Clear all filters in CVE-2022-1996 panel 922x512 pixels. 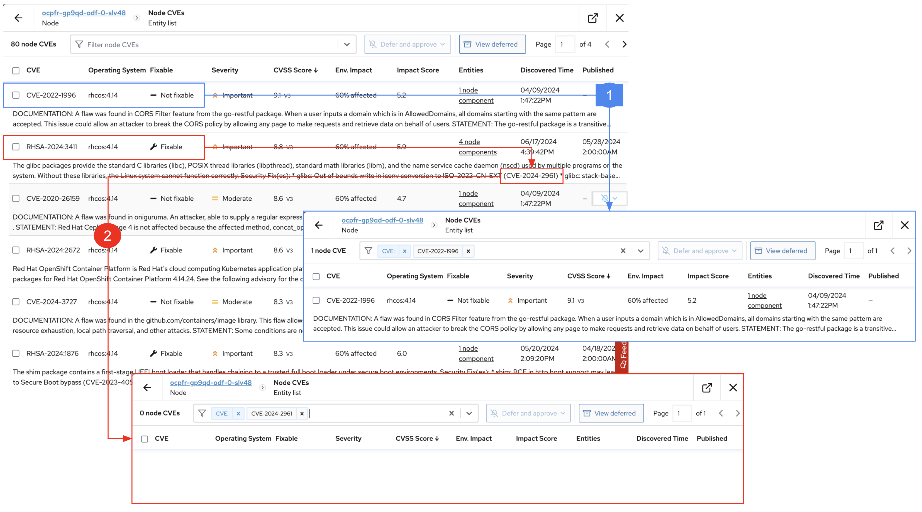(x=623, y=251)
